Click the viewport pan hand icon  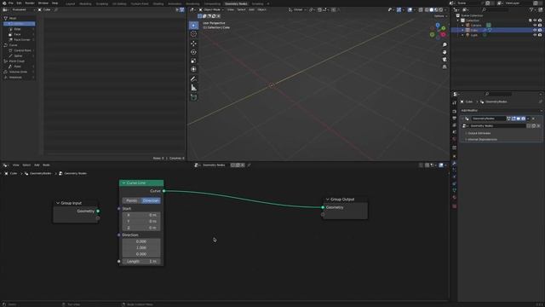coord(445,52)
